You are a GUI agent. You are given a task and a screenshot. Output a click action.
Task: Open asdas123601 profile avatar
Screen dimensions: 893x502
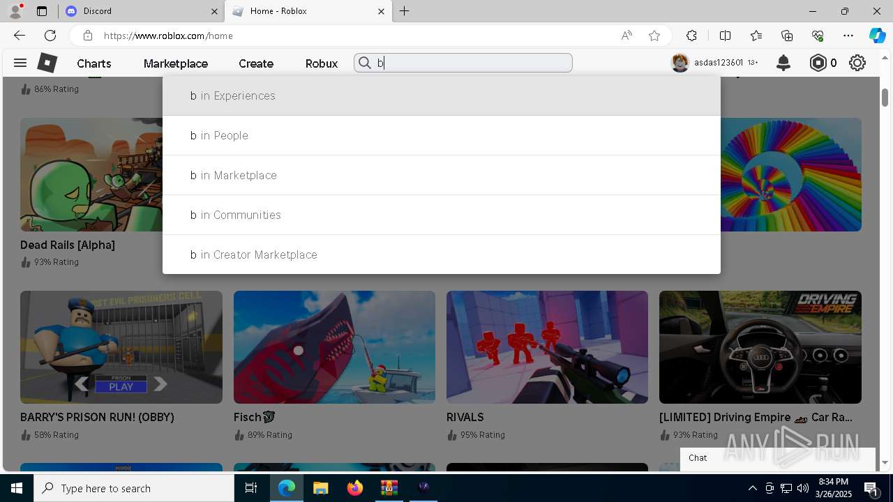[680, 63]
